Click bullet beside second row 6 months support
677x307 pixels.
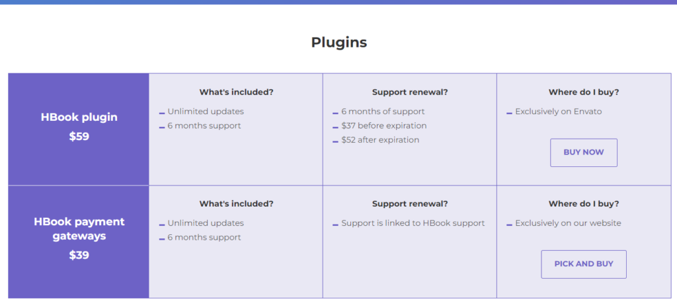pyautogui.click(x=162, y=239)
